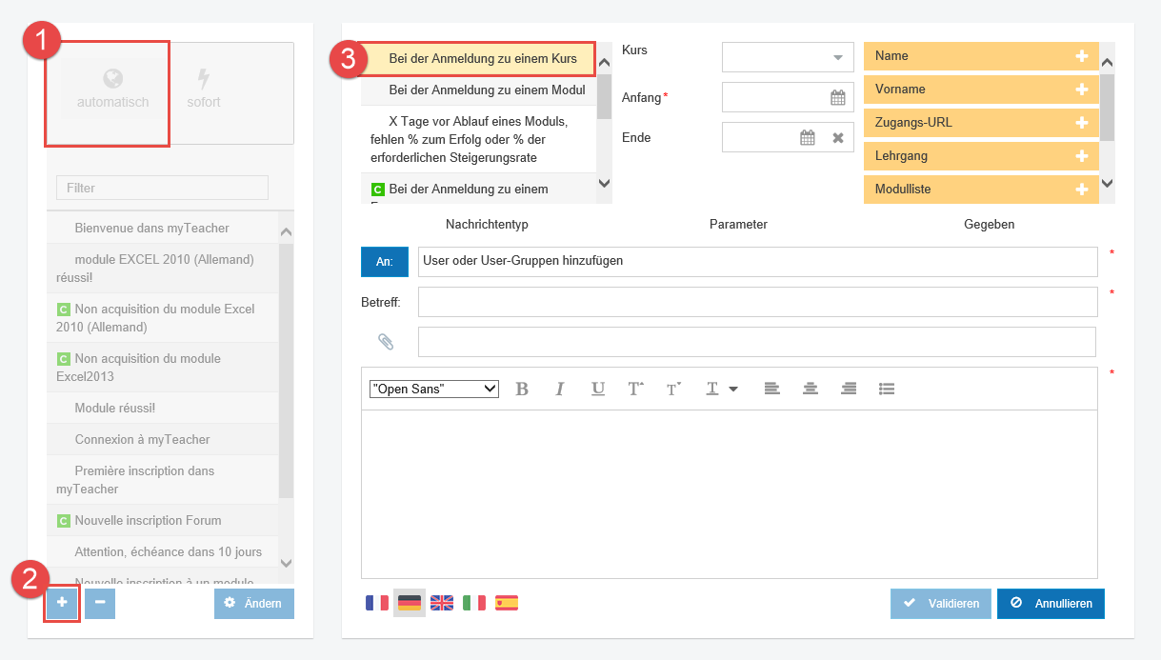Screen dimensions: 1161x660
Task: Insert a bulleted list
Action: click(x=887, y=389)
